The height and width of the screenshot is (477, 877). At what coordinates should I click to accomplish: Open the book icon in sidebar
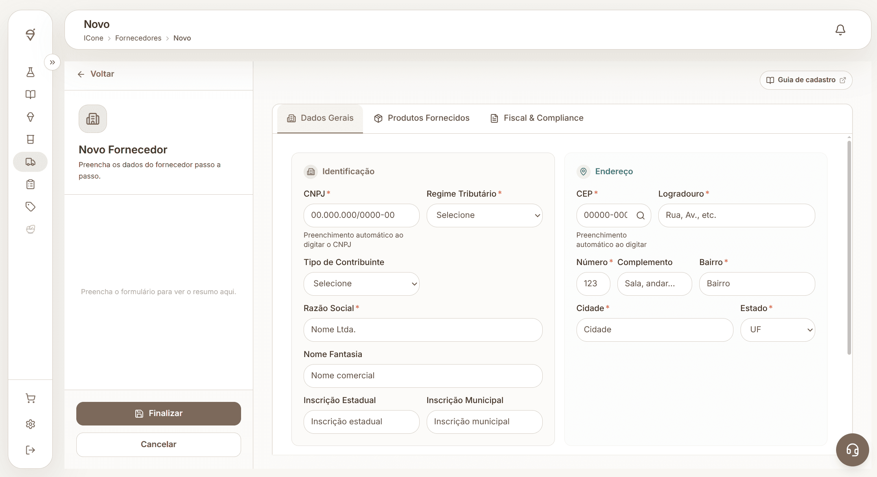pyautogui.click(x=30, y=94)
